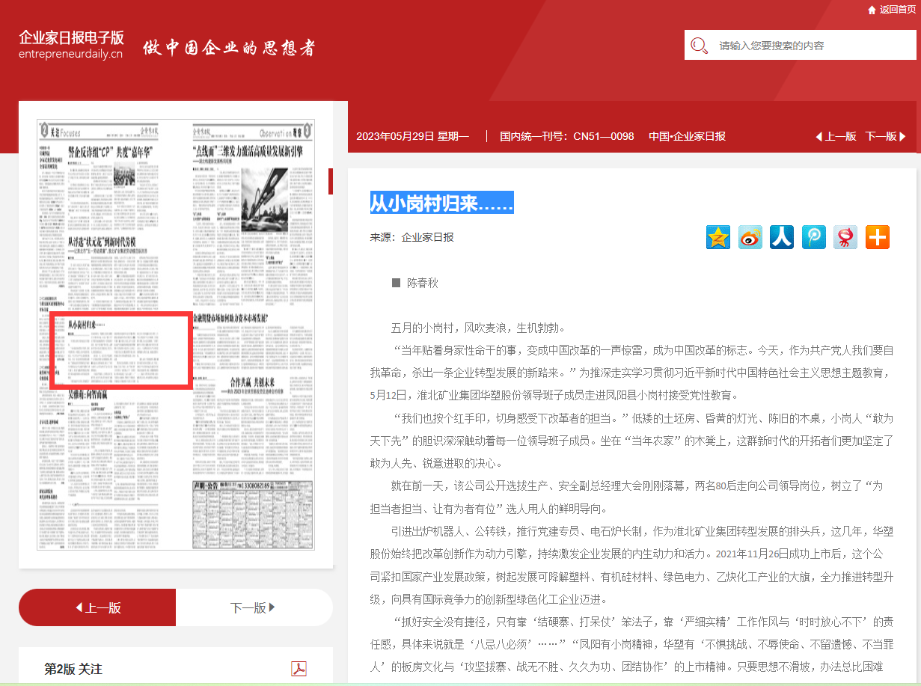Click the red mascot share icon
The height and width of the screenshot is (686, 921).
pyautogui.click(x=845, y=237)
